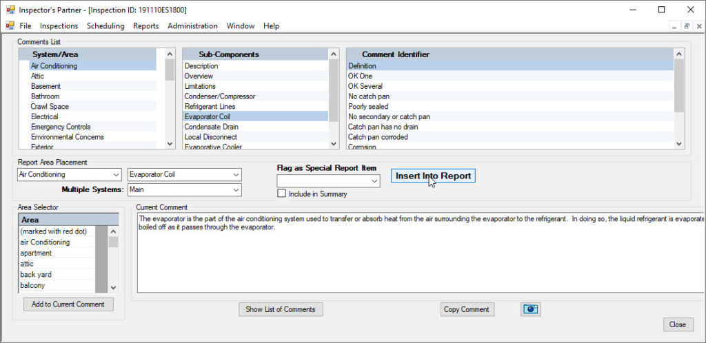Click the small app icon beside File menu
706x343 pixels.
click(x=10, y=26)
